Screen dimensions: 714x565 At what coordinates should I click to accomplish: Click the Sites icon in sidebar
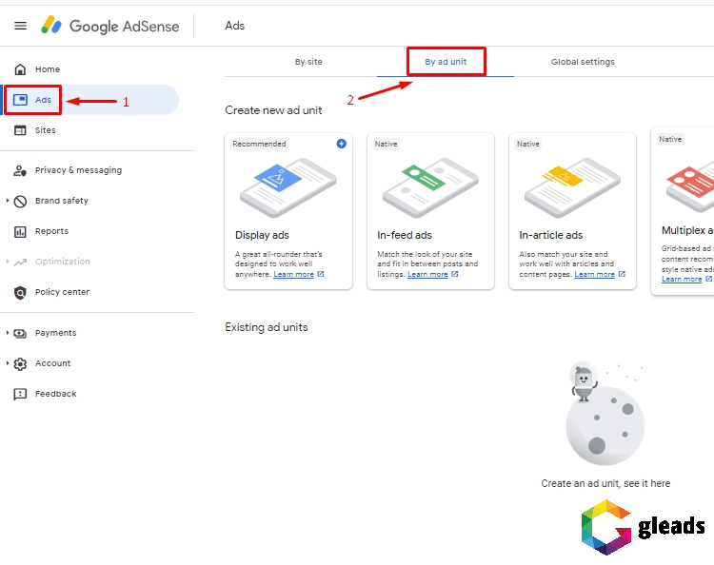(20, 130)
